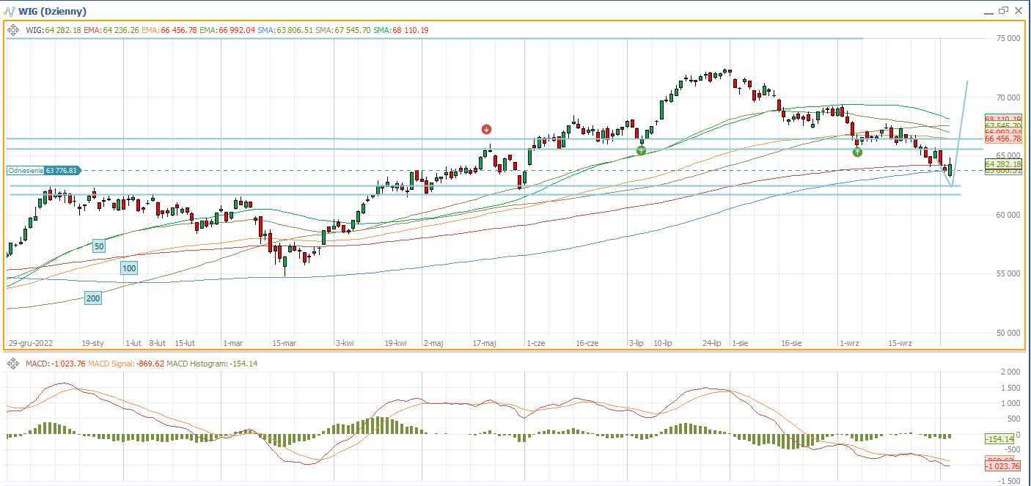Close the WIG chart window
1031x486 pixels.
click(1018, 10)
